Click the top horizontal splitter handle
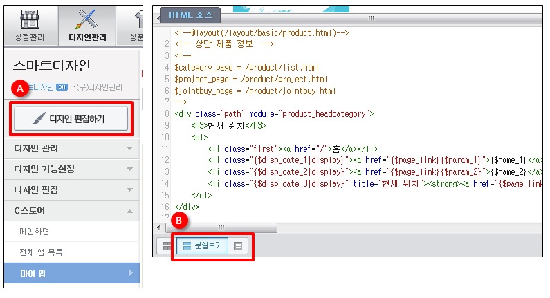 point(371,18)
